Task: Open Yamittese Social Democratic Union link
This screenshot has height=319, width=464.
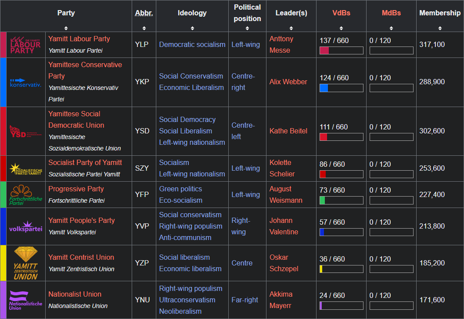Action: (x=76, y=119)
